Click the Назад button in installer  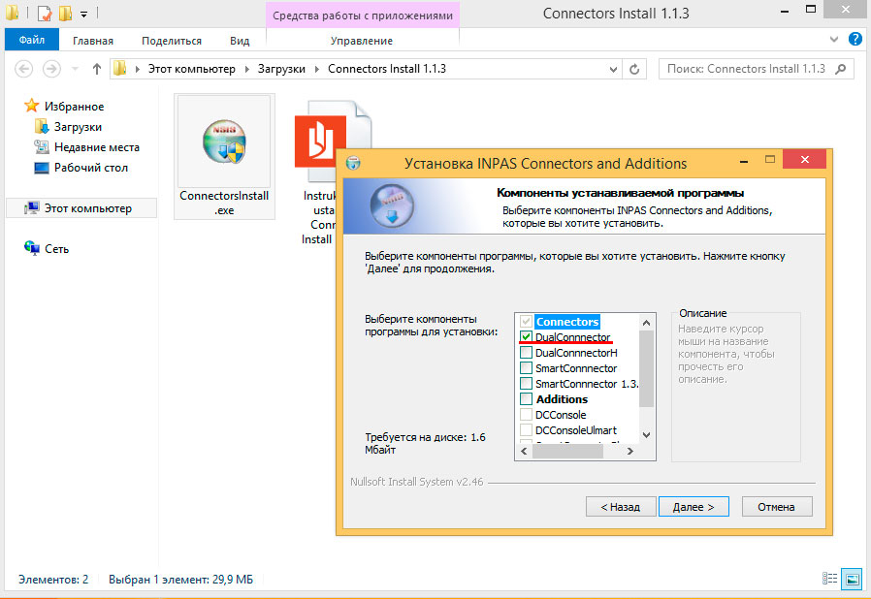621,507
